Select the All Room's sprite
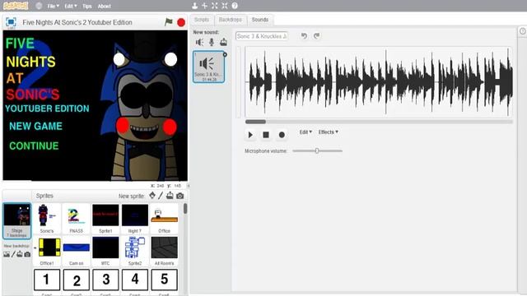The width and height of the screenshot is (527, 296). point(164,251)
